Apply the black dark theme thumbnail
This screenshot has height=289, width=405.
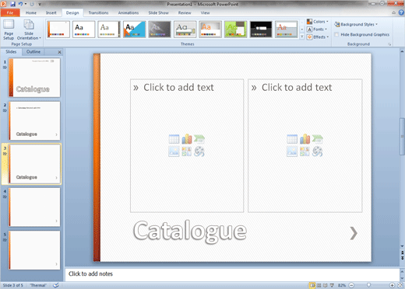click(x=261, y=30)
